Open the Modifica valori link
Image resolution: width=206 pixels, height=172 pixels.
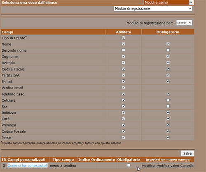pos(168,166)
